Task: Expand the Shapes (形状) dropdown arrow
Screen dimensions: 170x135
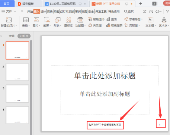Action: click(61, 26)
